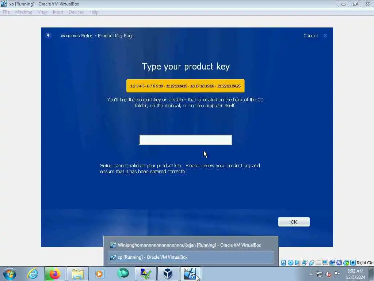Click Cancel in the setup header
This screenshot has height=281, width=374.
(310, 35)
